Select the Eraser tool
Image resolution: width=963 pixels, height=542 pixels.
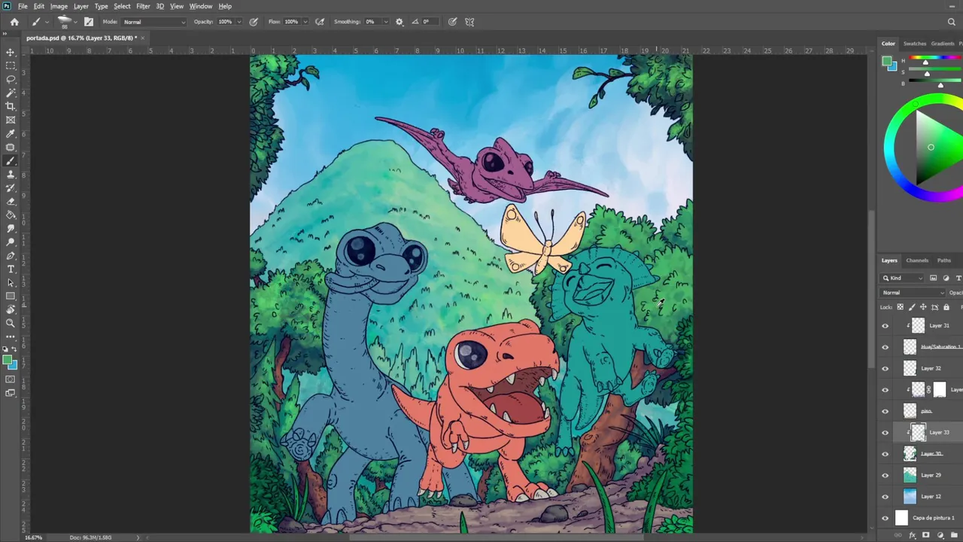[11, 201]
